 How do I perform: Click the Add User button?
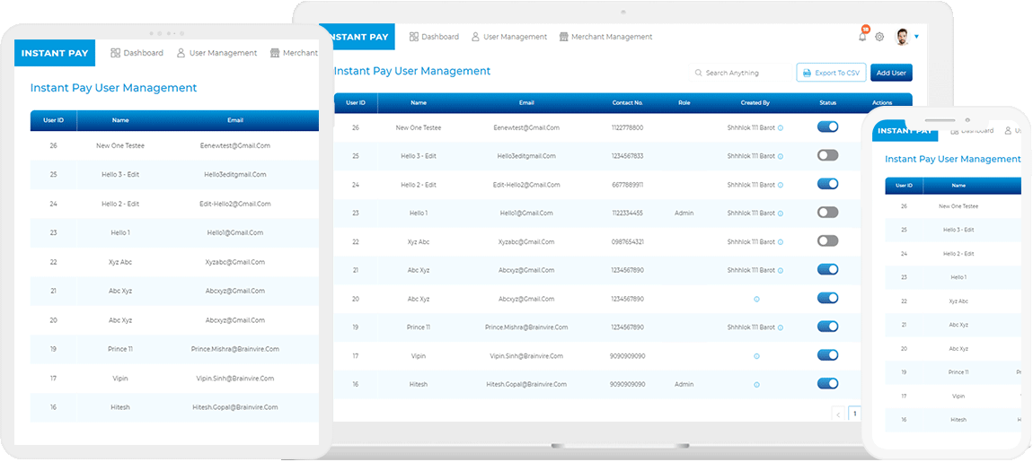tap(891, 73)
